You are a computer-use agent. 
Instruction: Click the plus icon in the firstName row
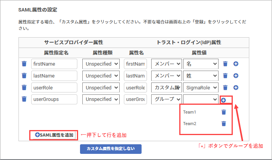point(236,64)
